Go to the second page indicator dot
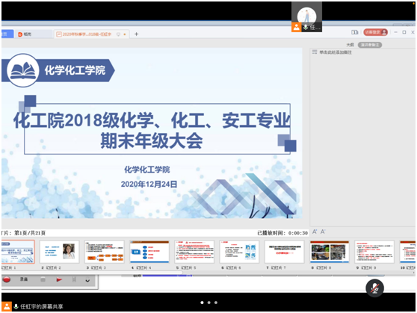The image size is (417, 313). coord(209,303)
